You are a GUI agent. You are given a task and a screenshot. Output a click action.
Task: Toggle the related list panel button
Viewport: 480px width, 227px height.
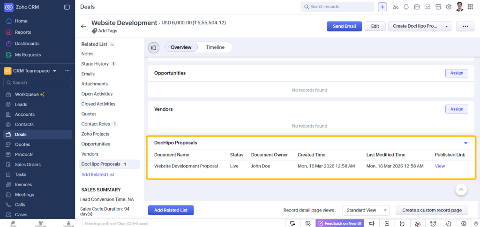pos(154,47)
